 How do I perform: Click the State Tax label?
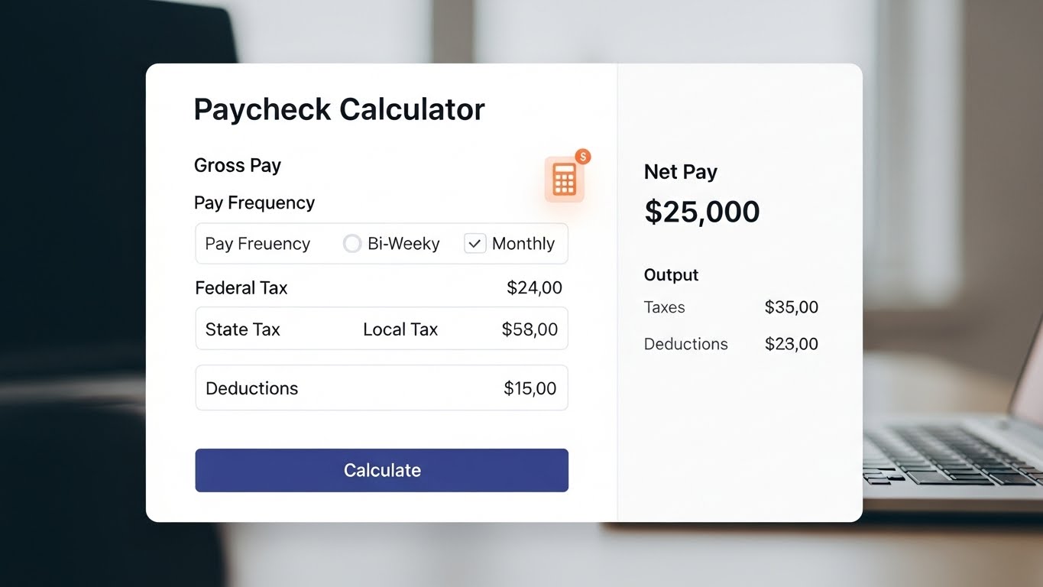pos(242,329)
